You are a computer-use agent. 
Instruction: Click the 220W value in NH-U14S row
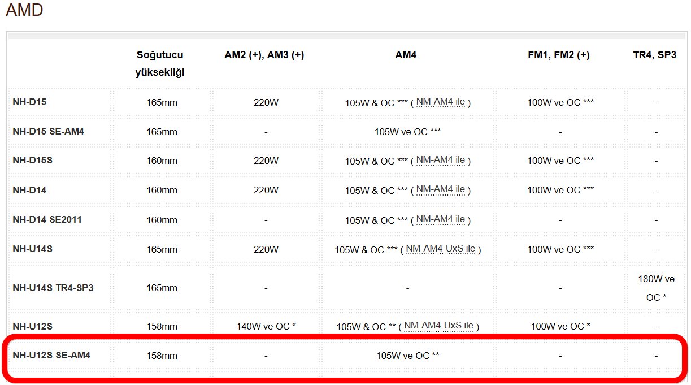[x=266, y=249]
